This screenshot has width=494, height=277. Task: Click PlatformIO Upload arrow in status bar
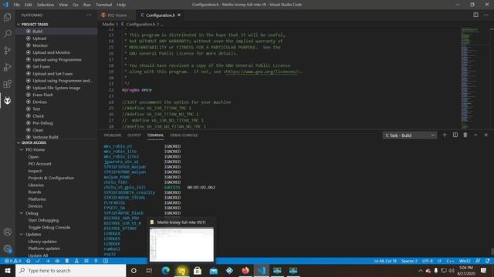point(48,261)
